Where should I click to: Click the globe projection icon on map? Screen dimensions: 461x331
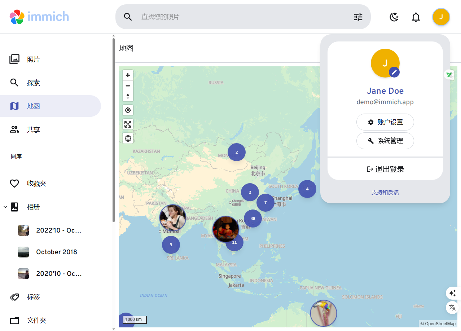pos(128,138)
